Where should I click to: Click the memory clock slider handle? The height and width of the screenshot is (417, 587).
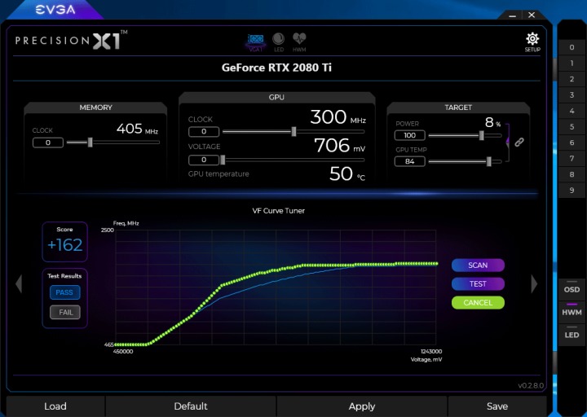(90, 142)
